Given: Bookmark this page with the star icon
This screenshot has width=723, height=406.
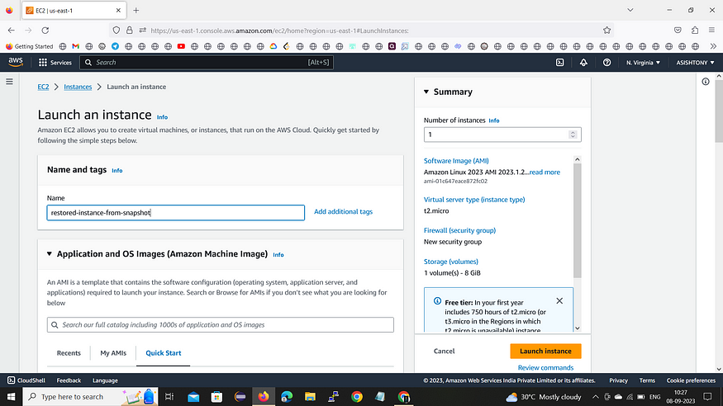Looking at the screenshot, I should click(x=606, y=31).
